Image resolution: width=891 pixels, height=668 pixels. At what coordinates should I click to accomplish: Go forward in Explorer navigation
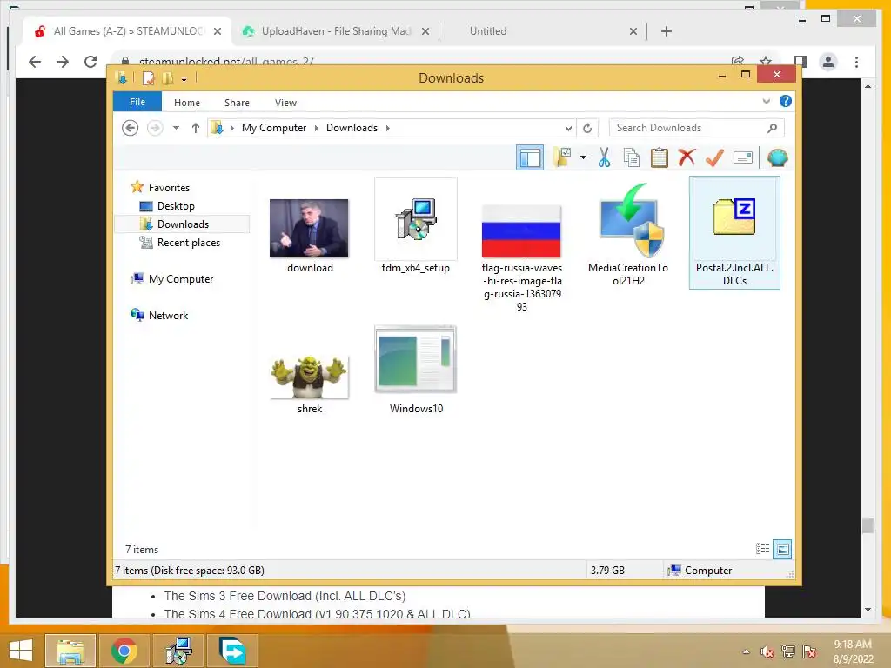(155, 128)
